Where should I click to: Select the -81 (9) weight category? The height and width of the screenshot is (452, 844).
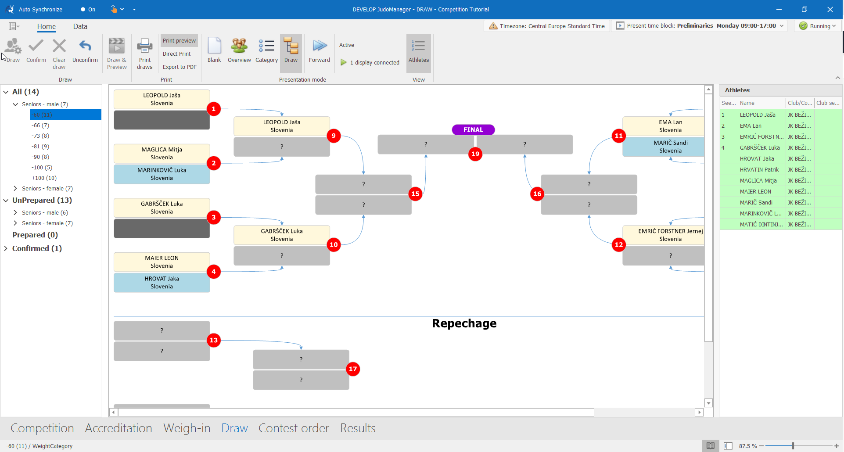click(x=40, y=146)
